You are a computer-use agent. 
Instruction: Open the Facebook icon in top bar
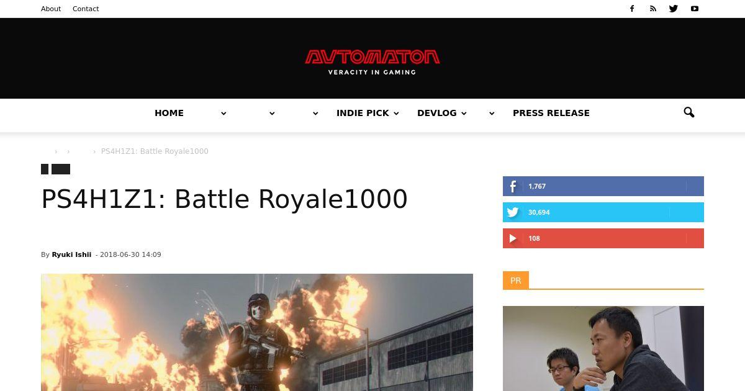pos(632,9)
